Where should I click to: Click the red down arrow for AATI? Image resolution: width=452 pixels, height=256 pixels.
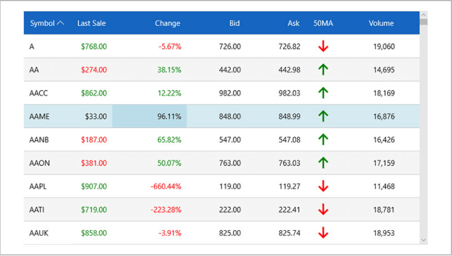[323, 210]
